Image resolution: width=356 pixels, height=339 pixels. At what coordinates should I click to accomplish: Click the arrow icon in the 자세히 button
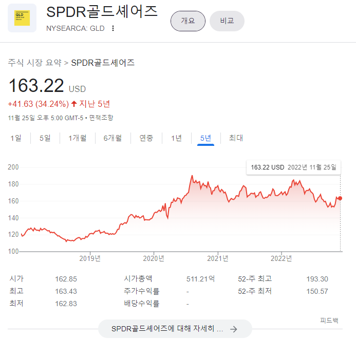(233, 329)
